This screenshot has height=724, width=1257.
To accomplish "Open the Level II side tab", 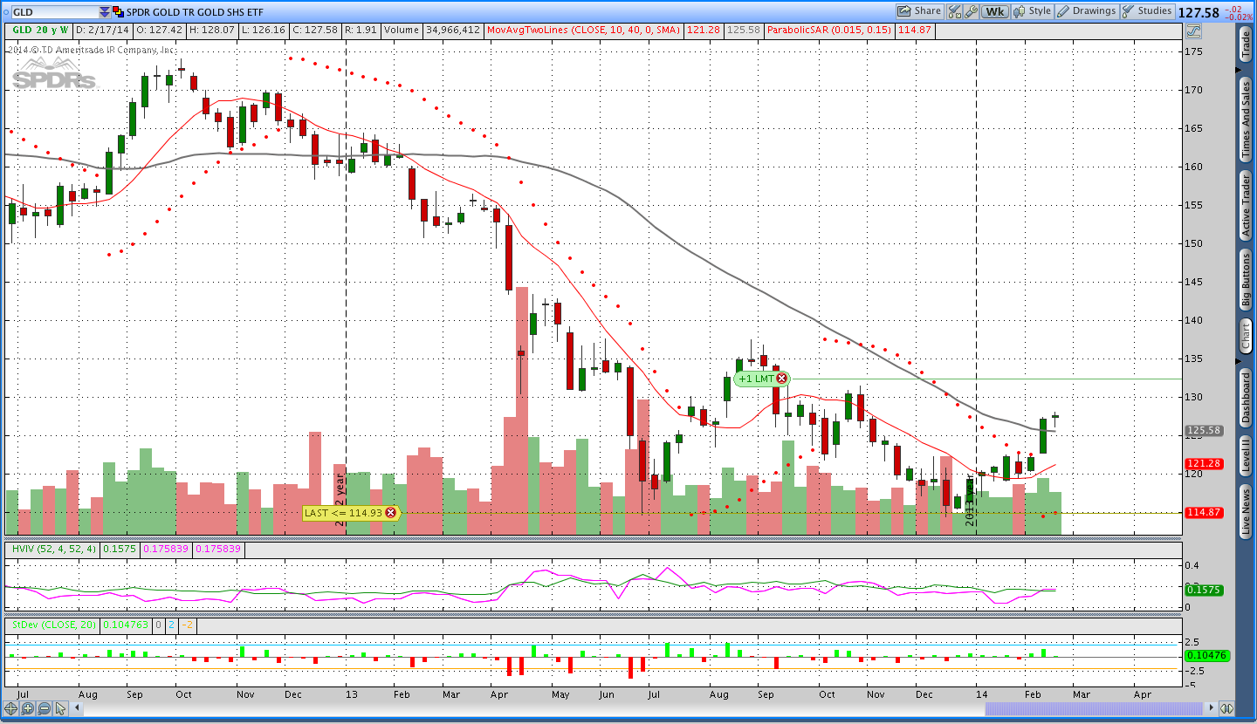I will [1246, 455].
